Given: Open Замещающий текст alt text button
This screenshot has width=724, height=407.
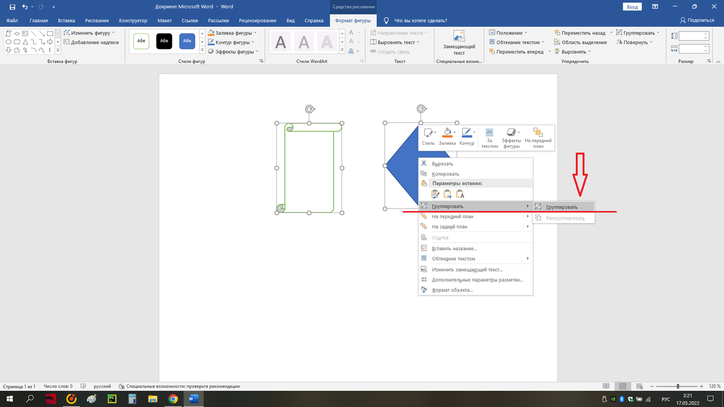Looking at the screenshot, I should 459,42.
